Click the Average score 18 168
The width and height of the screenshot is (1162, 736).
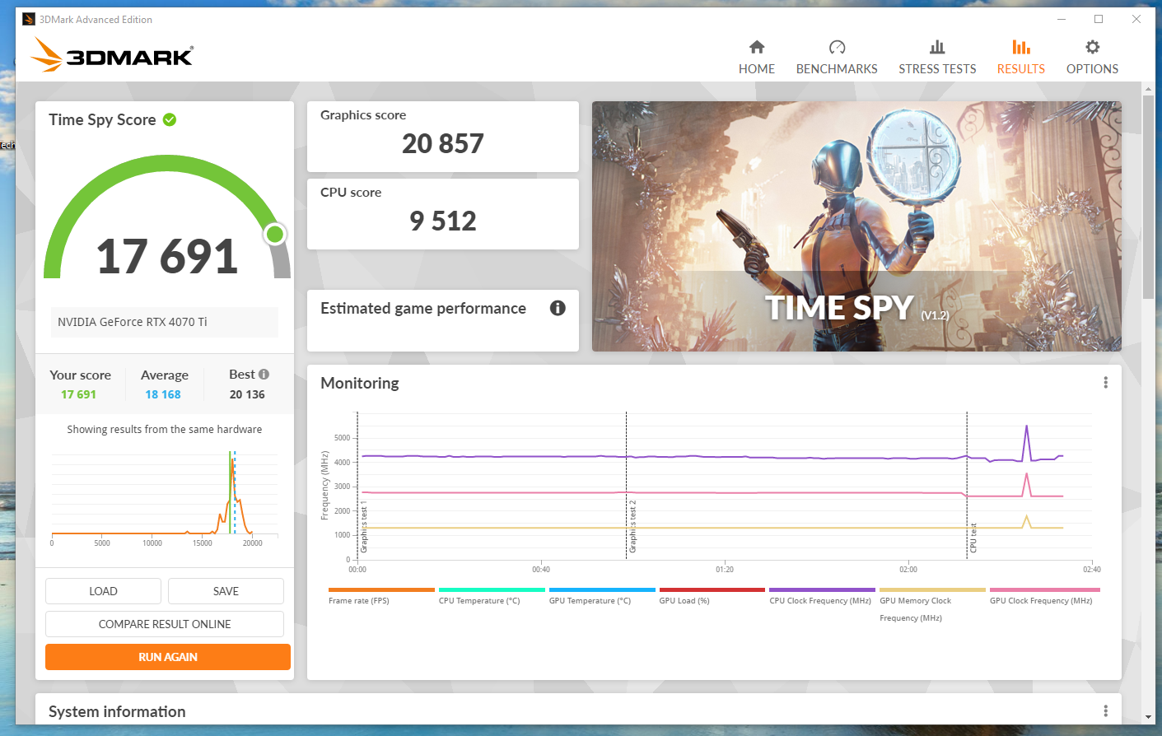(163, 394)
